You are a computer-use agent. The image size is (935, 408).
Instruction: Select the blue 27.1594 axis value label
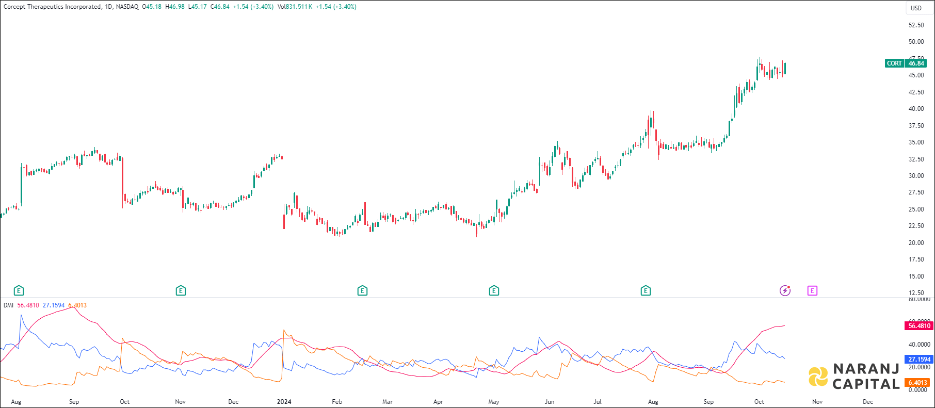pyautogui.click(x=919, y=360)
